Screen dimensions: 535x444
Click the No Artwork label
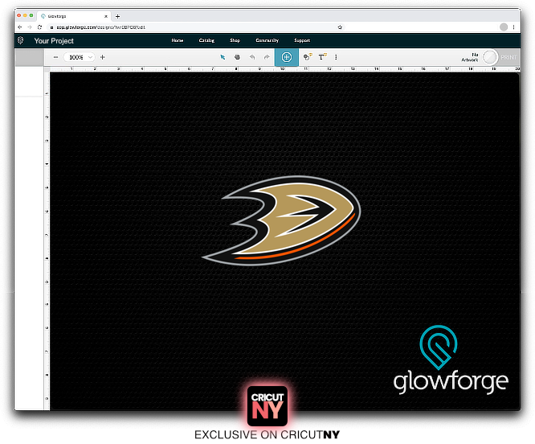pyautogui.click(x=470, y=57)
